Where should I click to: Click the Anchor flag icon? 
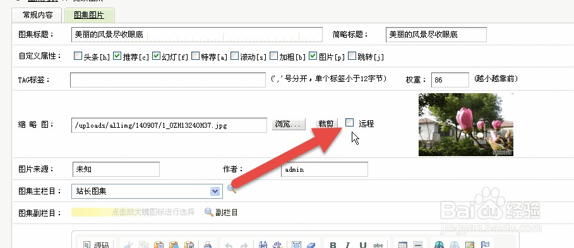(x=485, y=245)
